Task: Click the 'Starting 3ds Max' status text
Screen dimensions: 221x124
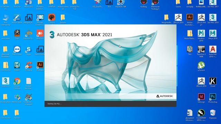Action: [55, 104]
